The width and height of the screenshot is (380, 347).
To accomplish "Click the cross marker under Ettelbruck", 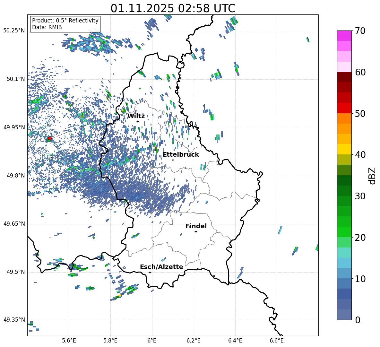I will click(x=173, y=160).
